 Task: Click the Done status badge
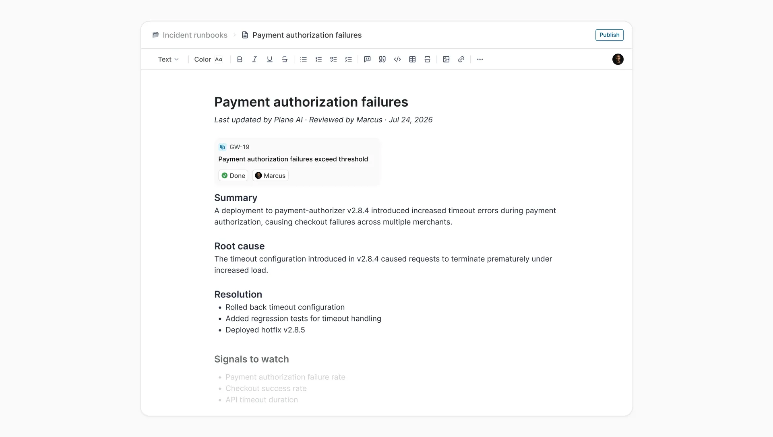(x=233, y=175)
